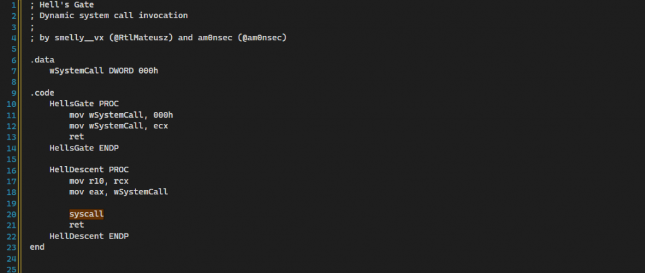This screenshot has width=645, height=273.
Task: Click the 'mov wSystemCall, 000h' instruction
Action: pos(121,114)
